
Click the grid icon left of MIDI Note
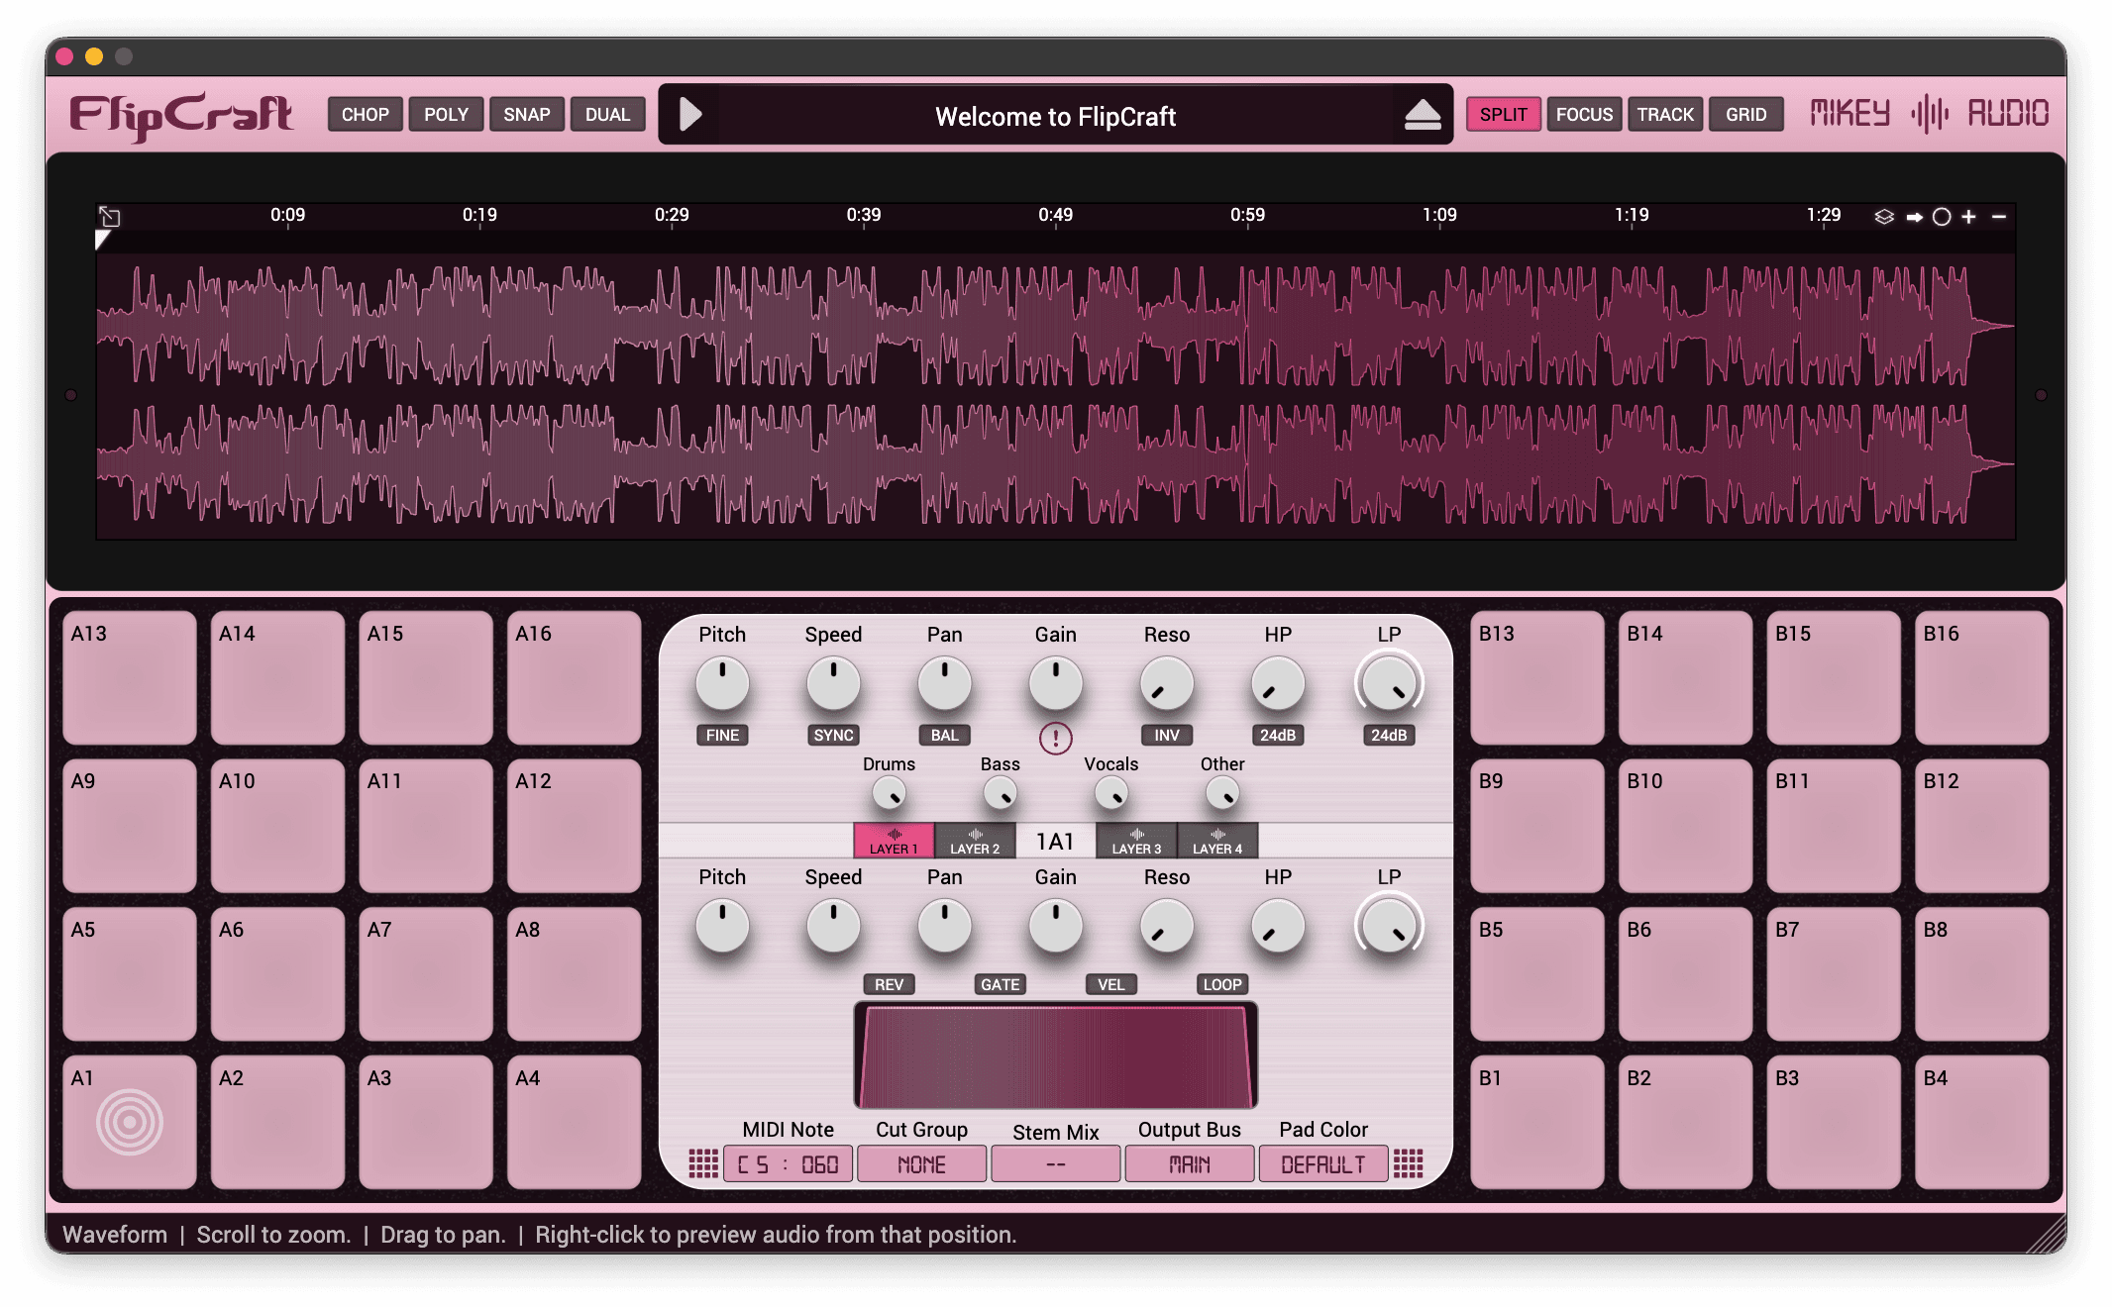pyautogui.click(x=702, y=1163)
